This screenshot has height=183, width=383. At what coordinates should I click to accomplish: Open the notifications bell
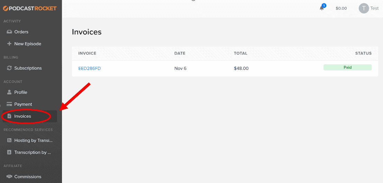[322, 8]
